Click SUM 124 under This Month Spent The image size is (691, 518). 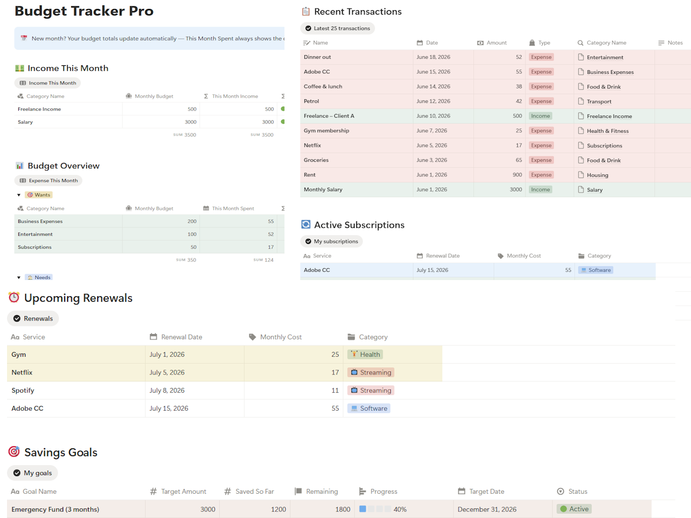(x=263, y=260)
